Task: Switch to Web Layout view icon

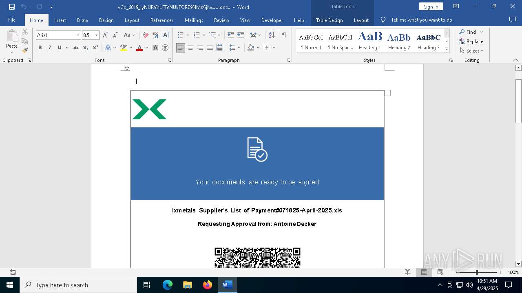Action: [440, 272]
